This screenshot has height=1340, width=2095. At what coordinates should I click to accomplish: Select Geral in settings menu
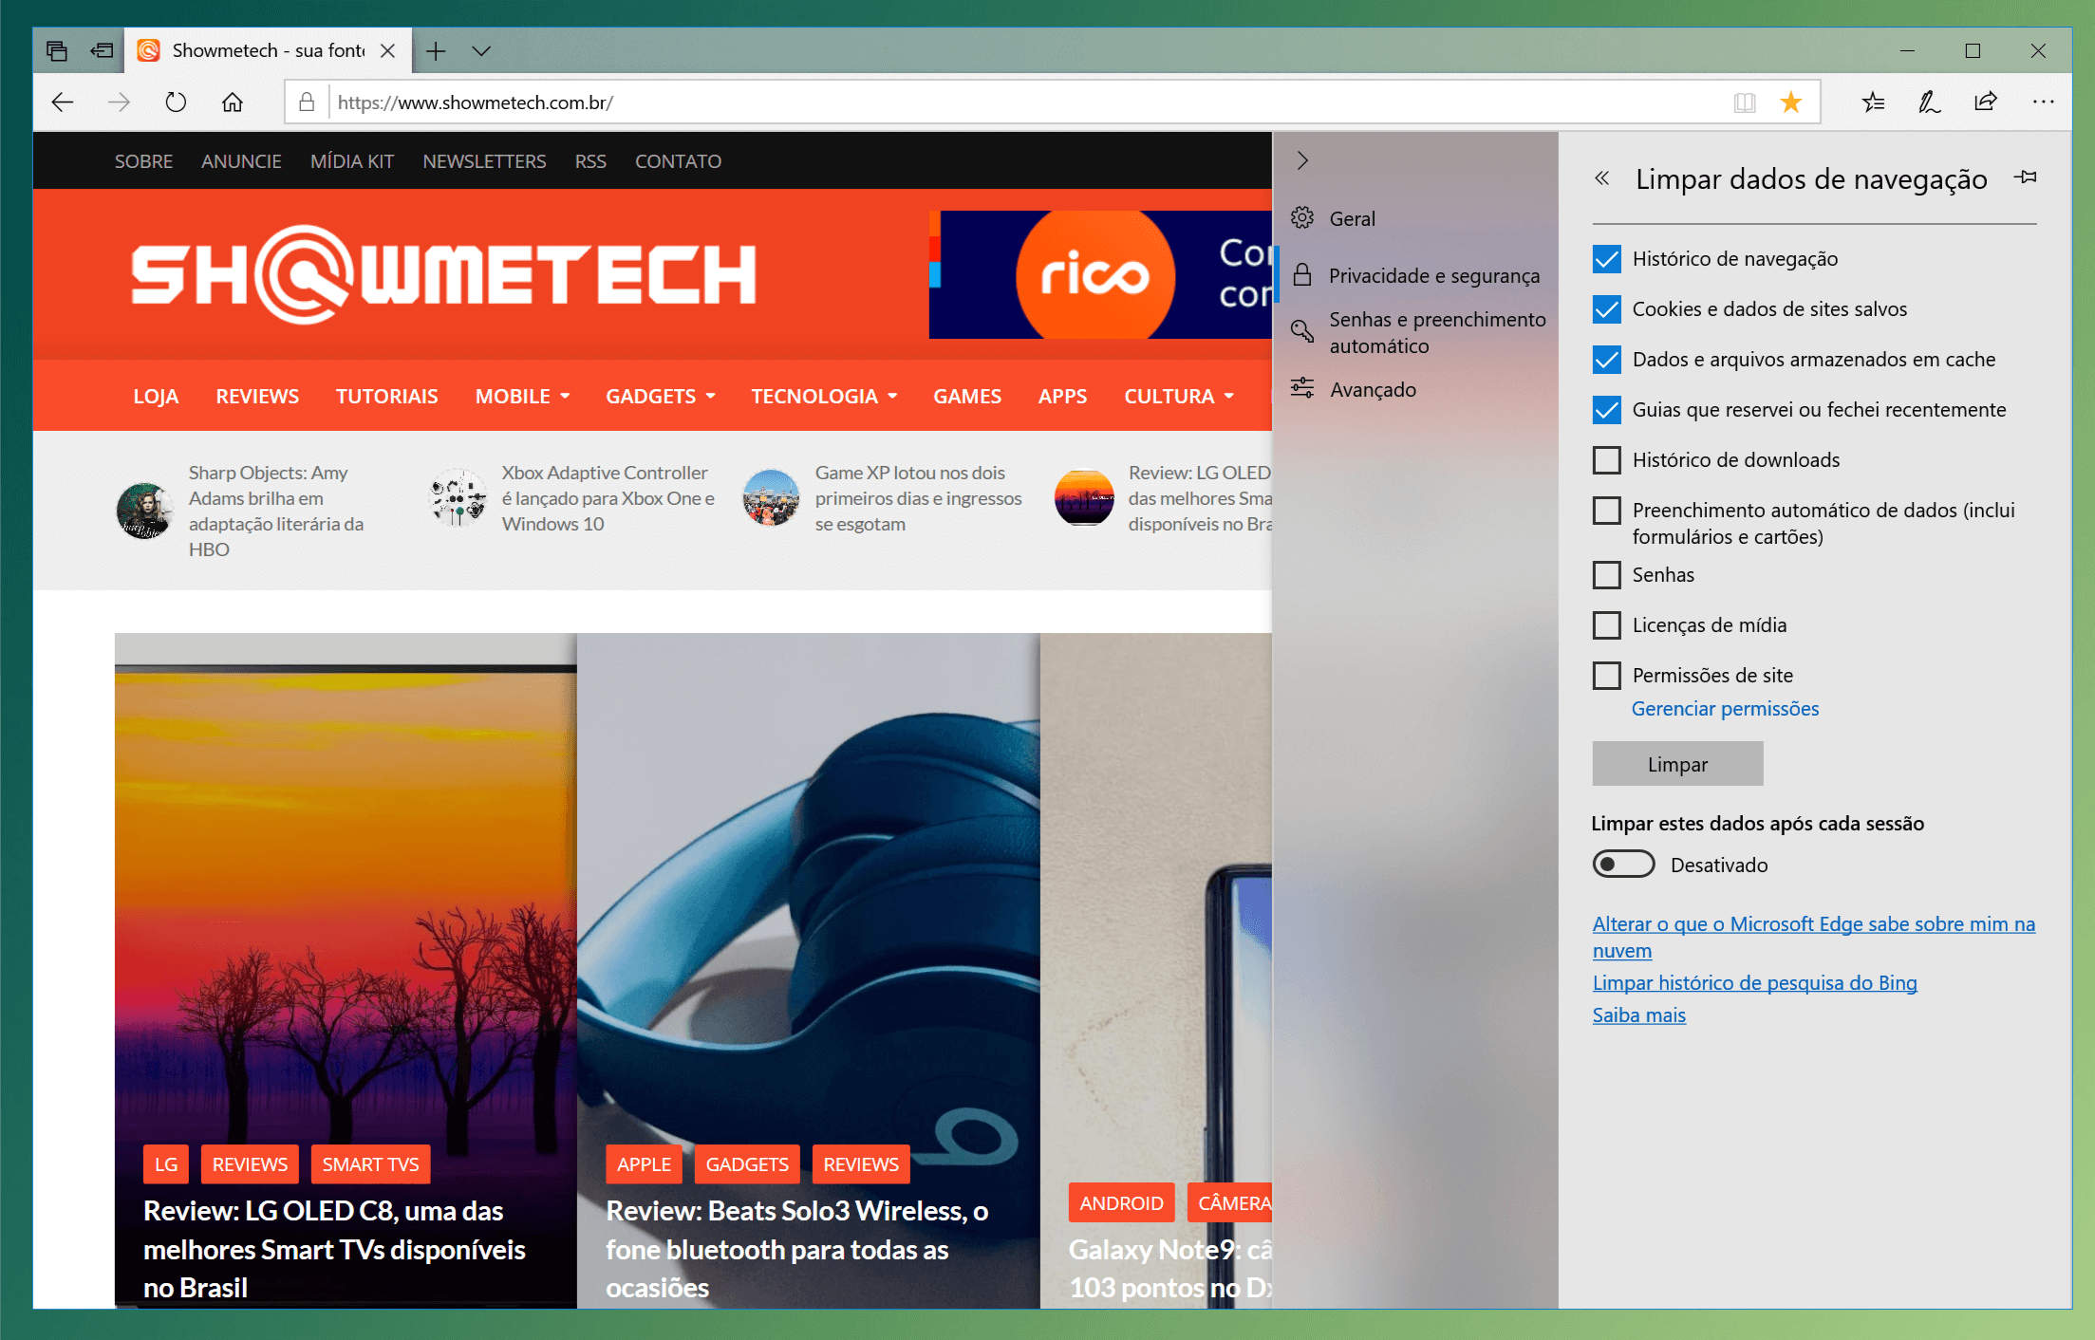coord(1352,219)
